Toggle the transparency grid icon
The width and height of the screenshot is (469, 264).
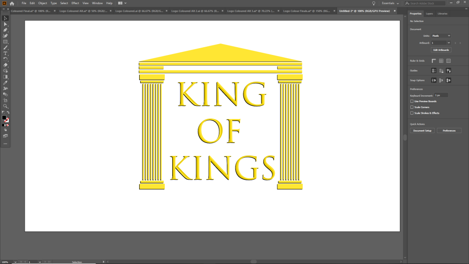tap(448, 60)
